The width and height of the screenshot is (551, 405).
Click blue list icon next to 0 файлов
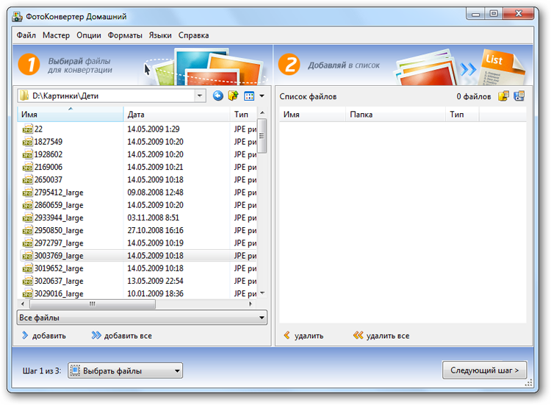[x=519, y=96]
